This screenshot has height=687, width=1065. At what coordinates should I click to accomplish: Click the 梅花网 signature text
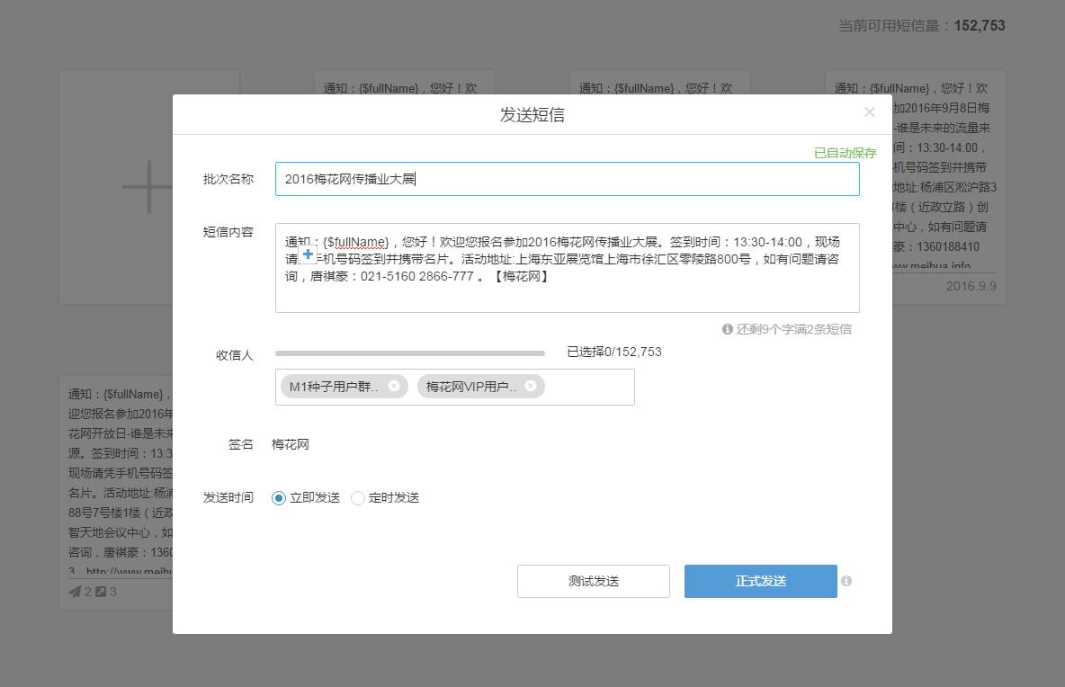tap(290, 444)
